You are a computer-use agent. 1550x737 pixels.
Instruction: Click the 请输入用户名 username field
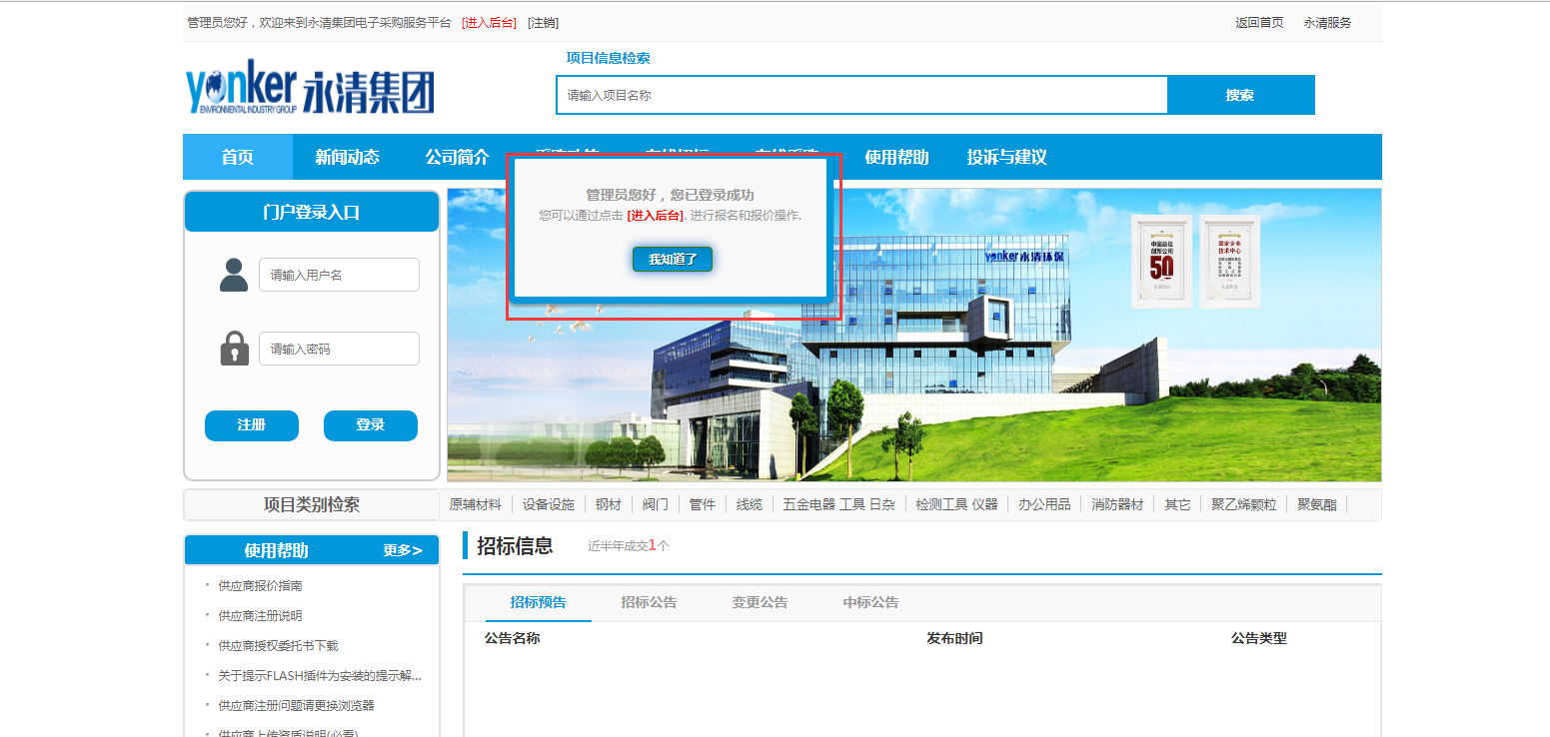[x=339, y=276]
